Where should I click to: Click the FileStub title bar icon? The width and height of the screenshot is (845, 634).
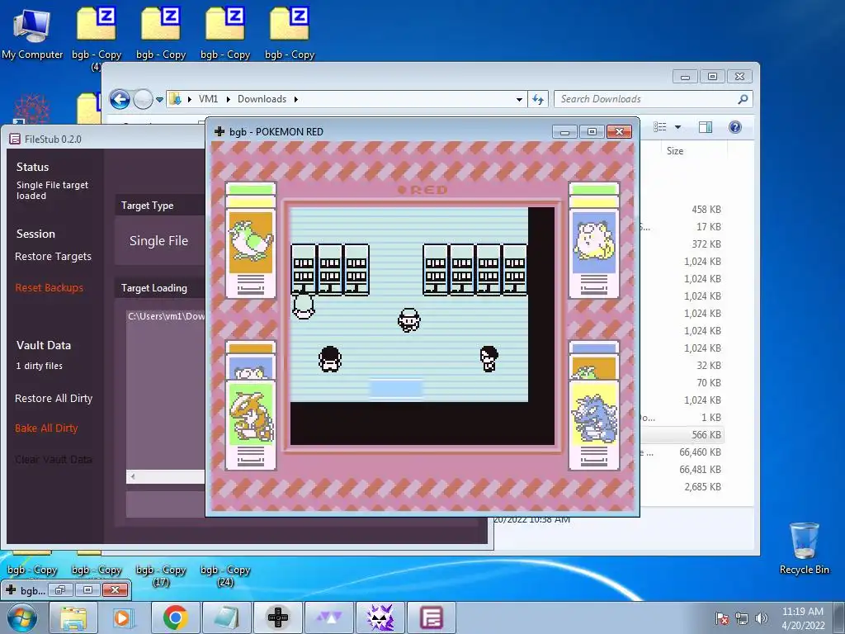click(x=15, y=139)
